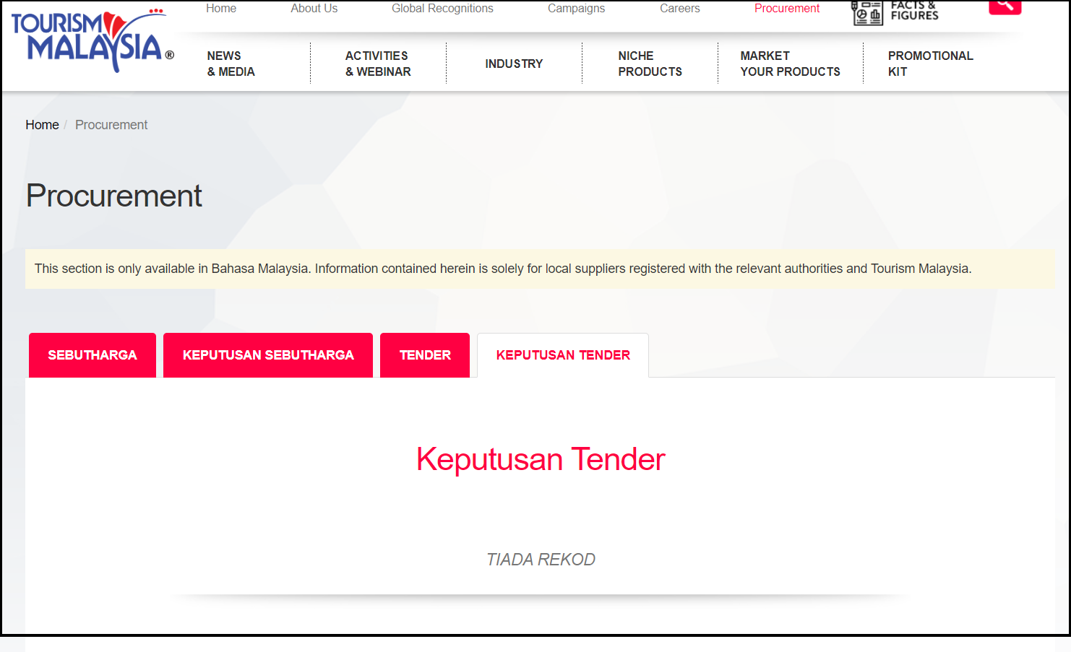Screen dimensions: 1071x652
Task: Go to the Home top navigation link
Action: (221, 9)
